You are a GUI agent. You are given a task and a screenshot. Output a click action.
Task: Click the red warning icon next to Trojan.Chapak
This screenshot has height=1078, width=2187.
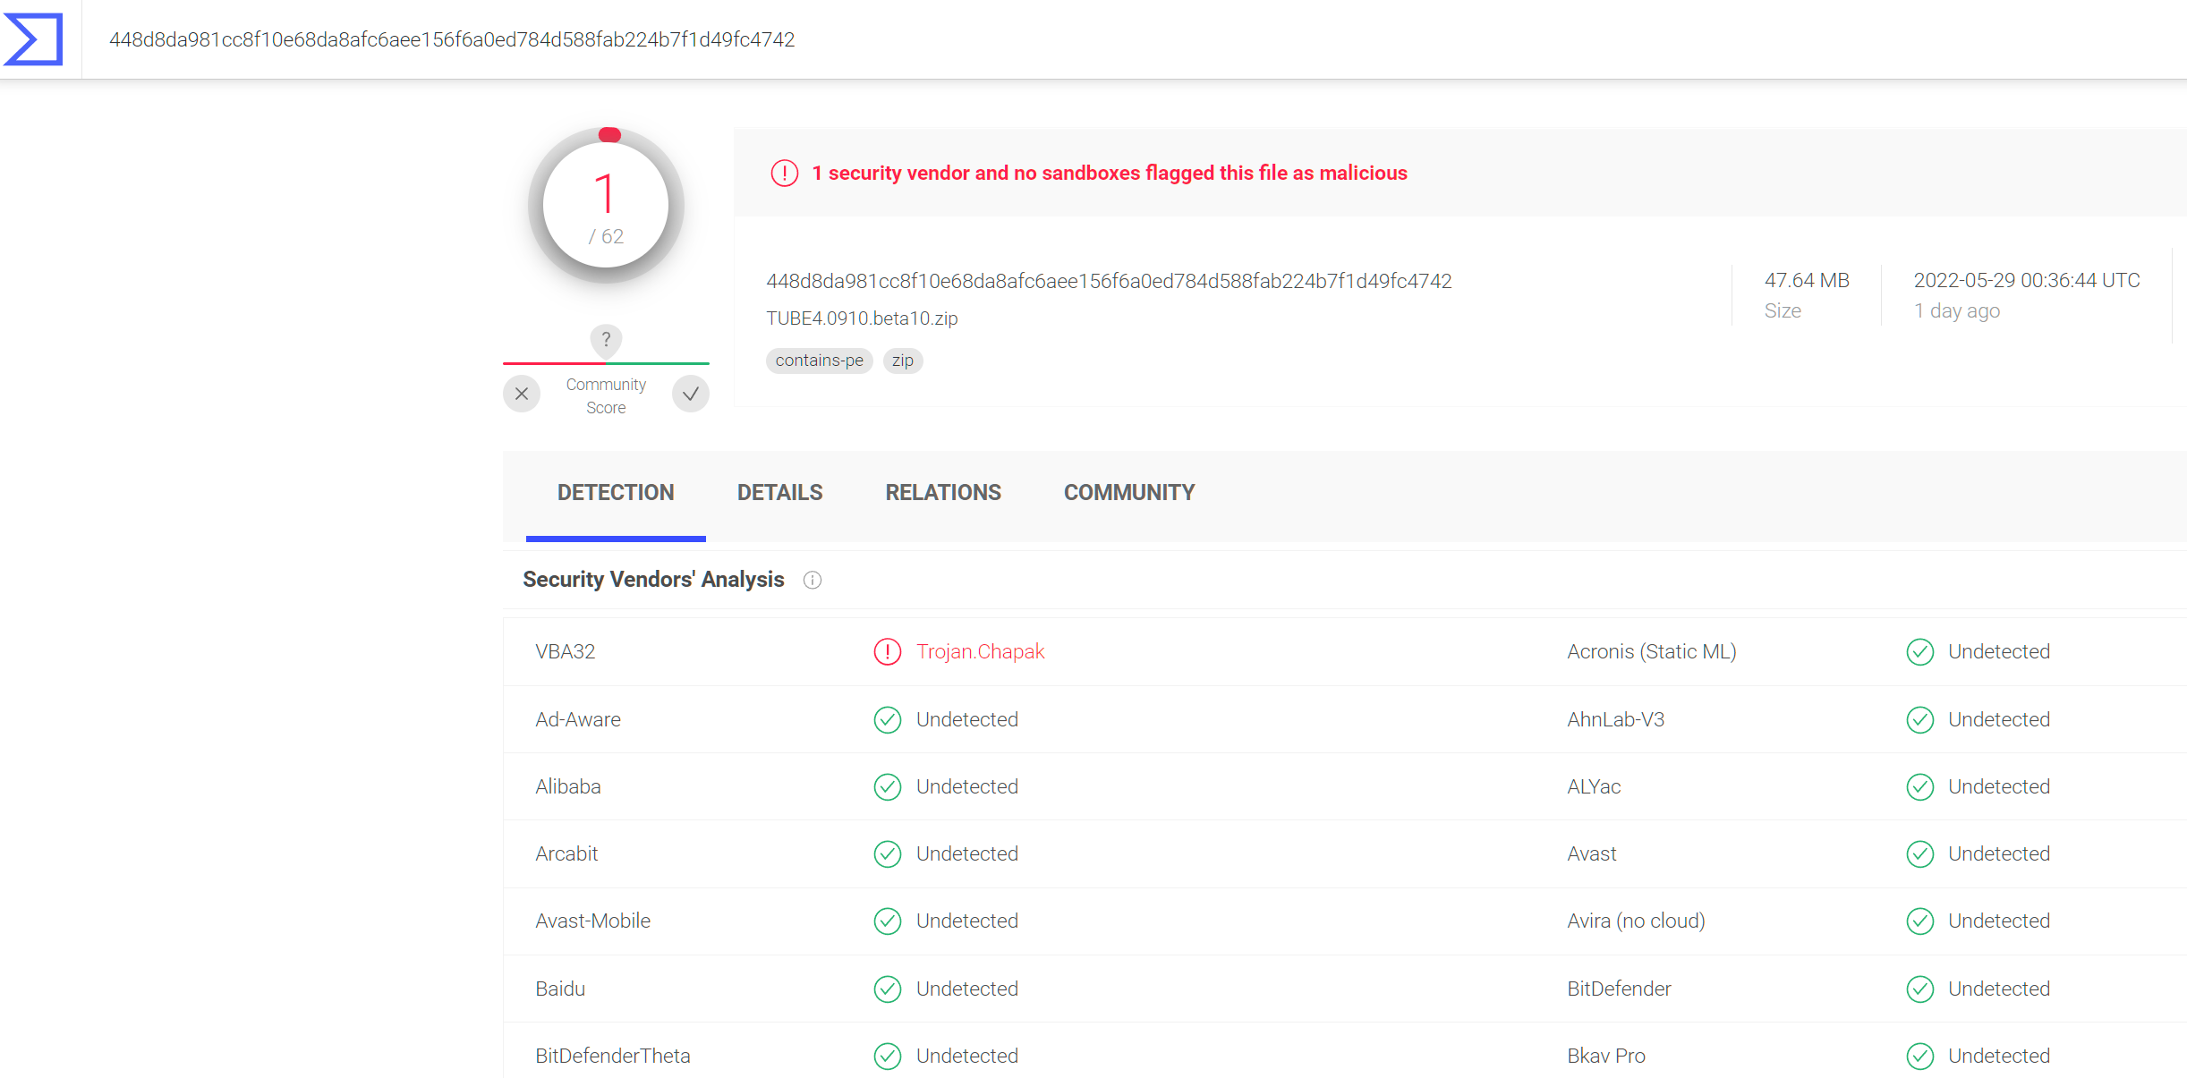887,651
